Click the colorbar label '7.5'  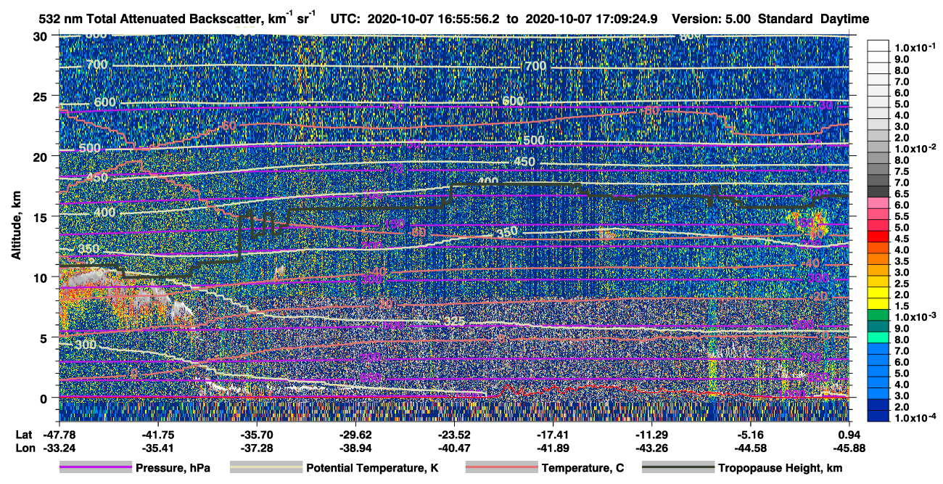902,171
